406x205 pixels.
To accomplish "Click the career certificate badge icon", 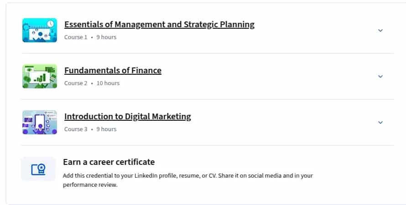I will 38,169.
